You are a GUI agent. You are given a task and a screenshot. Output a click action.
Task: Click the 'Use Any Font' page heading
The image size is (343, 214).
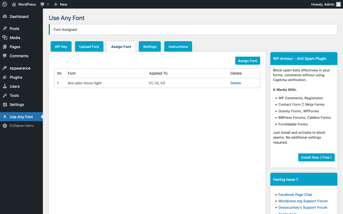(67, 18)
